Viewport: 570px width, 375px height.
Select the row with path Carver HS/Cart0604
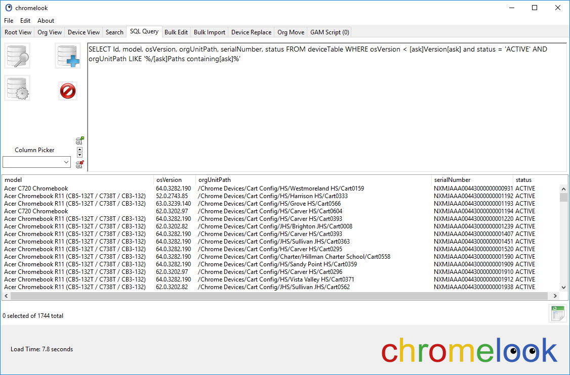[x=281, y=211]
